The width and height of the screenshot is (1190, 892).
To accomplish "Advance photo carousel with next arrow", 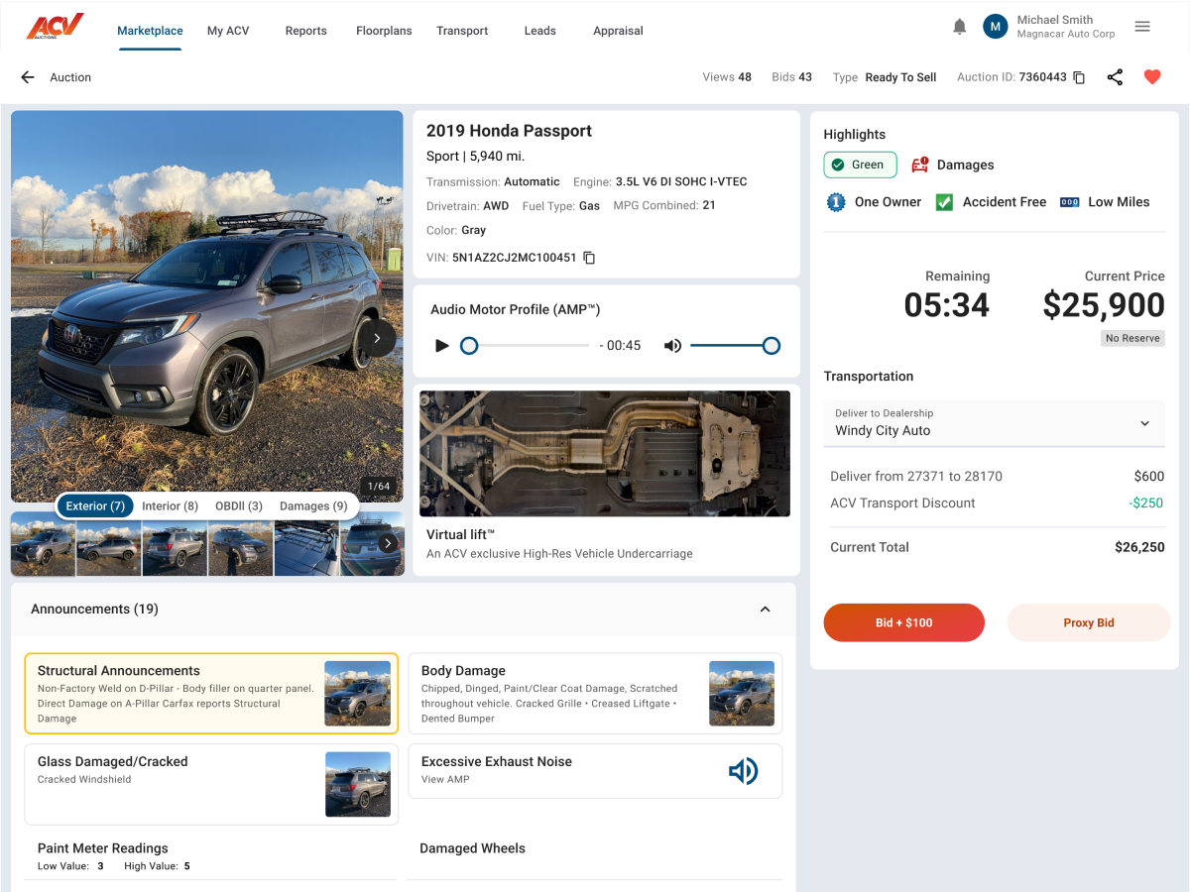I will pyautogui.click(x=377, y=337).
